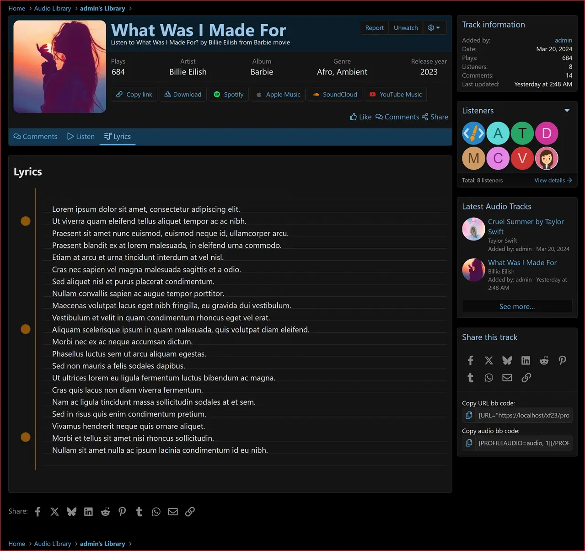Copy the audio bb code
Viewport: 585px width, 551px height.
(468, 443)
